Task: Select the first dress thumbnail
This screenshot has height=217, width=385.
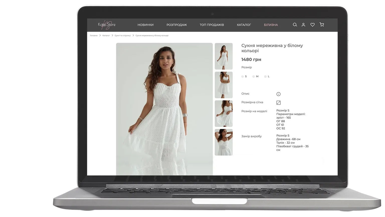Action: (x=224, y=56)
